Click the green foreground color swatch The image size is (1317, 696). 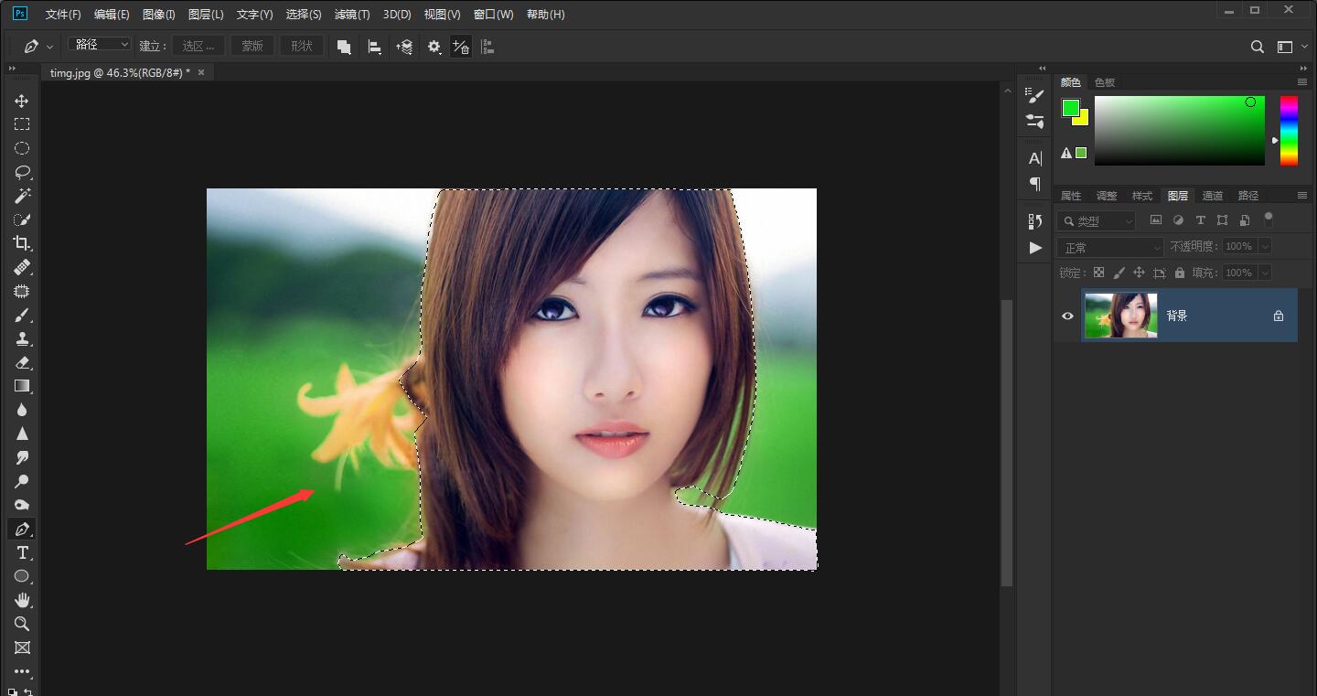[x=1069, y=108]
